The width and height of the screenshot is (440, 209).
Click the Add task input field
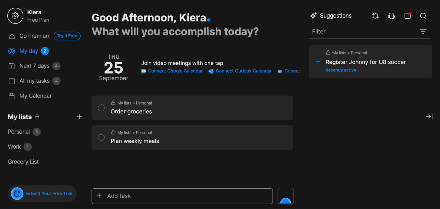click(182, 196)
